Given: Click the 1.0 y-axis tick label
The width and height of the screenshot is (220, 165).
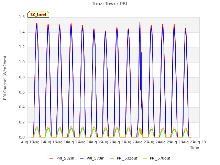Looking at the screenshot, I should pos(22,62).
